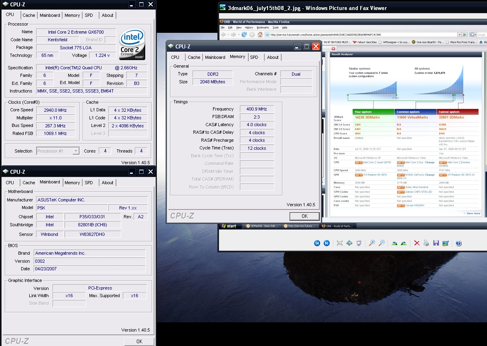Viewport: 487px width, 346px height.
Task: Open Help in the picture viewer toolbar
Action: (x=459, y=243)
